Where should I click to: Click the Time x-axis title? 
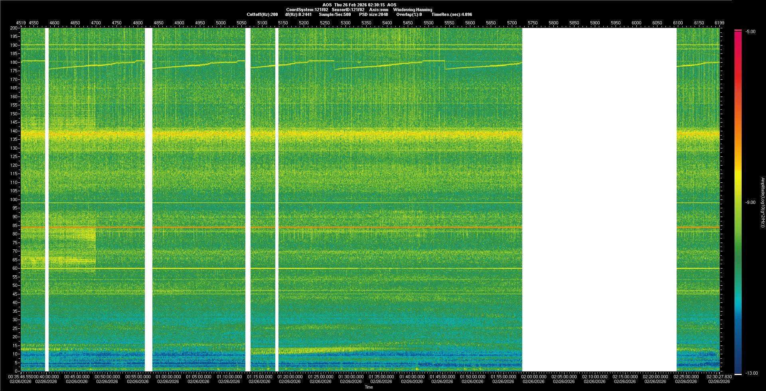369,387
